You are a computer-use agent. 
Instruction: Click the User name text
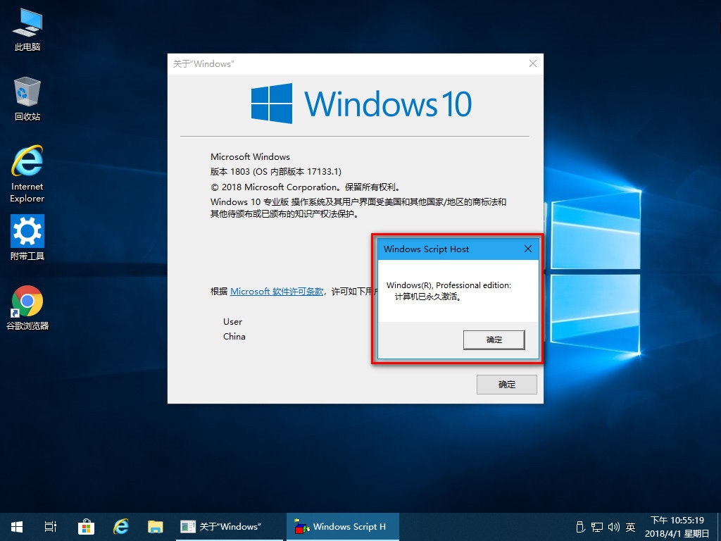tap(232, 321)
